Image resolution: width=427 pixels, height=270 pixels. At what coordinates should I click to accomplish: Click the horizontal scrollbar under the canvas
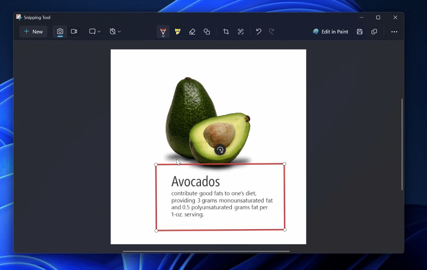[x=206, y=251]
